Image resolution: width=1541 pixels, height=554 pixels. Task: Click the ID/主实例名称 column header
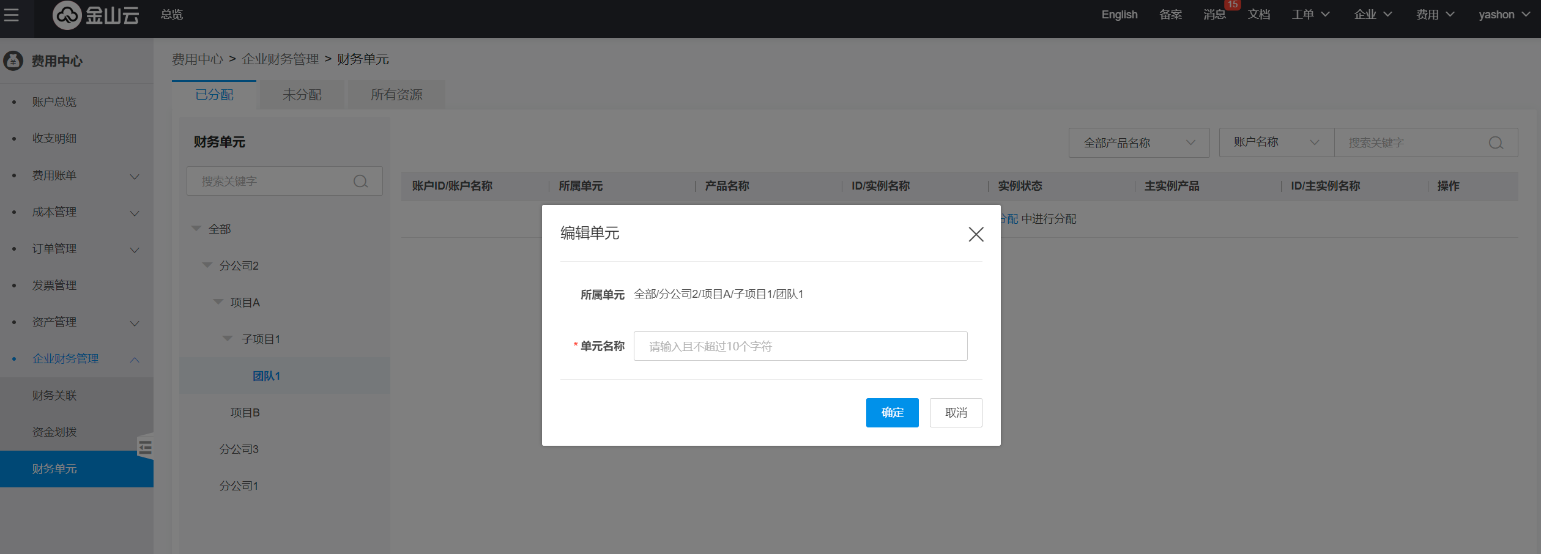(x=1325, y=186)
